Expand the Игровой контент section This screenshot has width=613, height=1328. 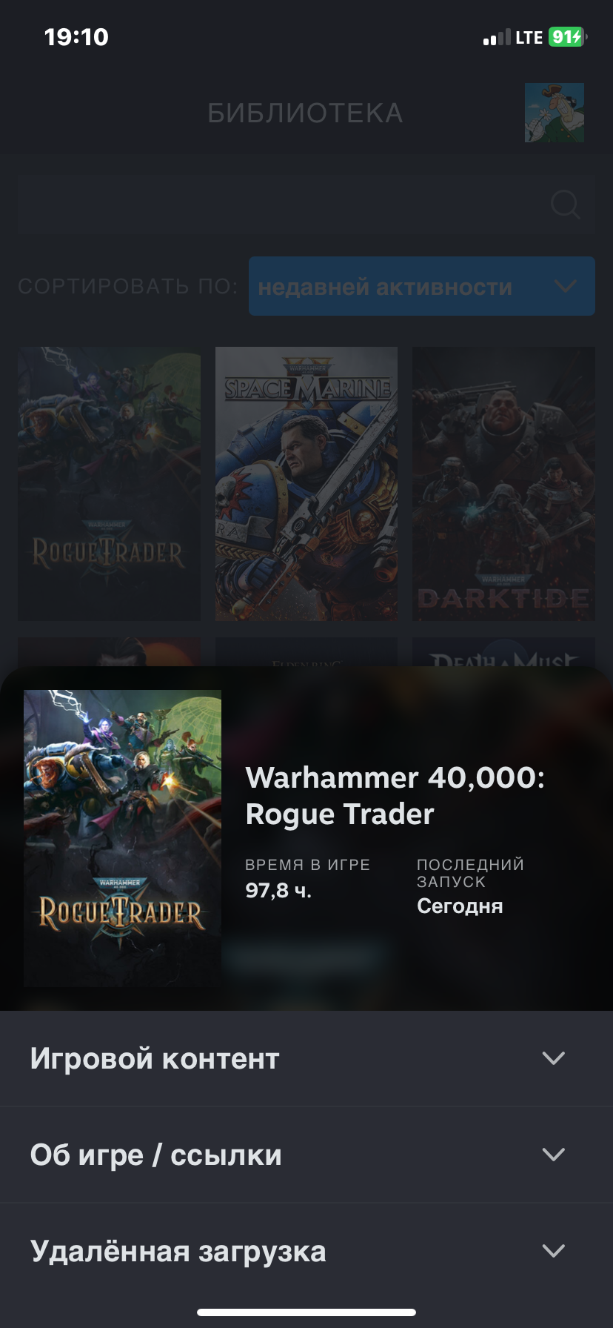click(x=306, y=1058)
